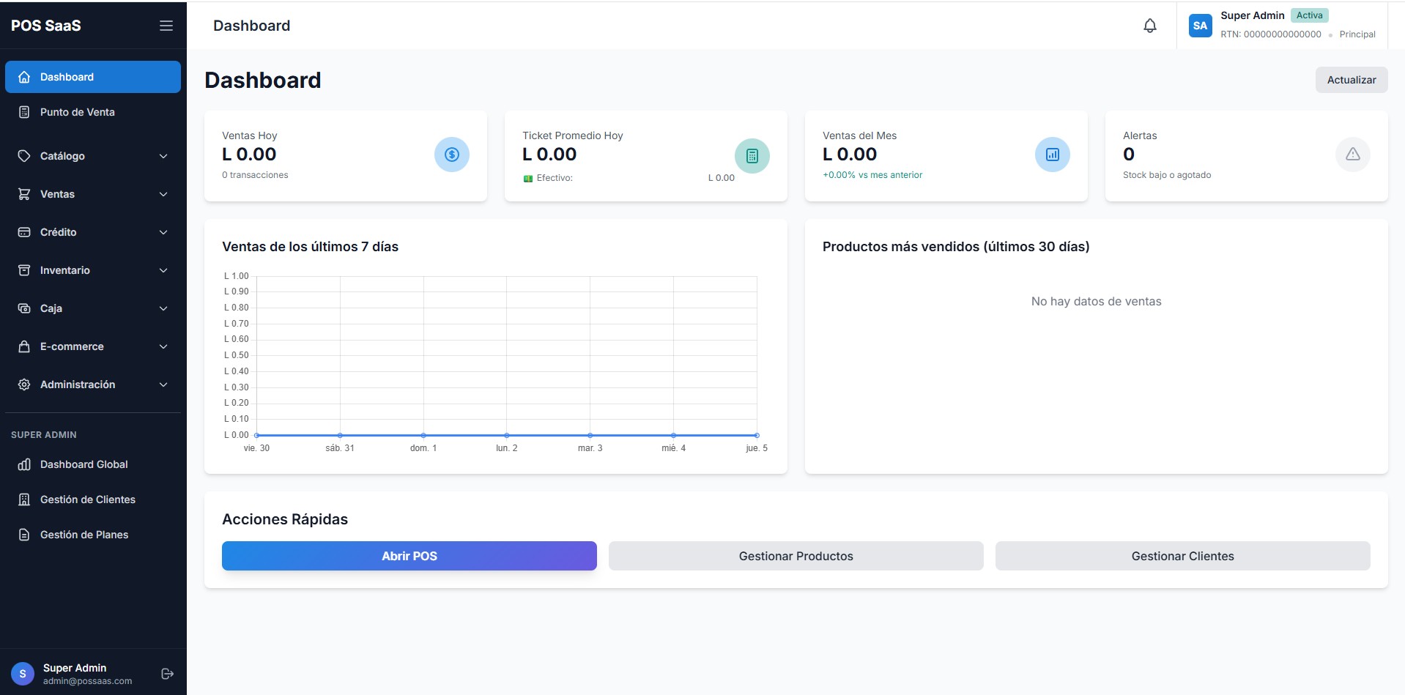Toggle sidebar with the hamburger menu icon
This screenshot has width=1405, height=695.
pos(166,26)
